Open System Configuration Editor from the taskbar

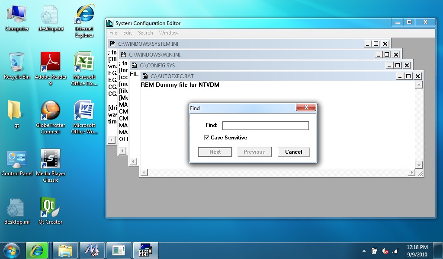(146, 250)
